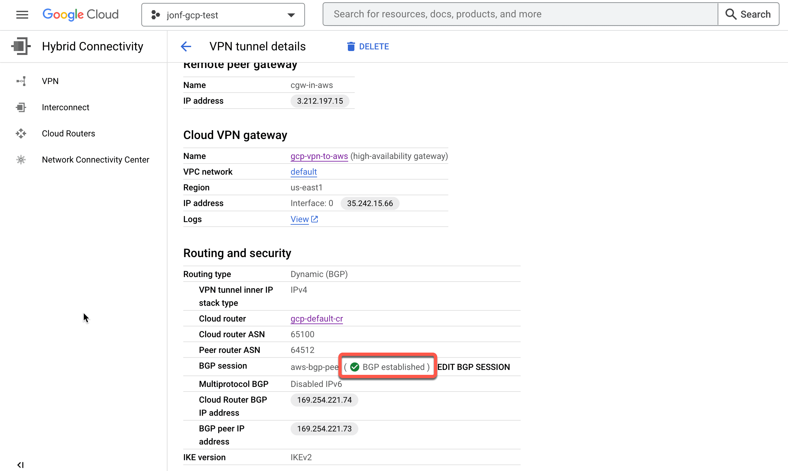Open the gcp-vpn-to-aws gateway link
Image resolution: width=788 pixels, height=471 pixels.
319,156
